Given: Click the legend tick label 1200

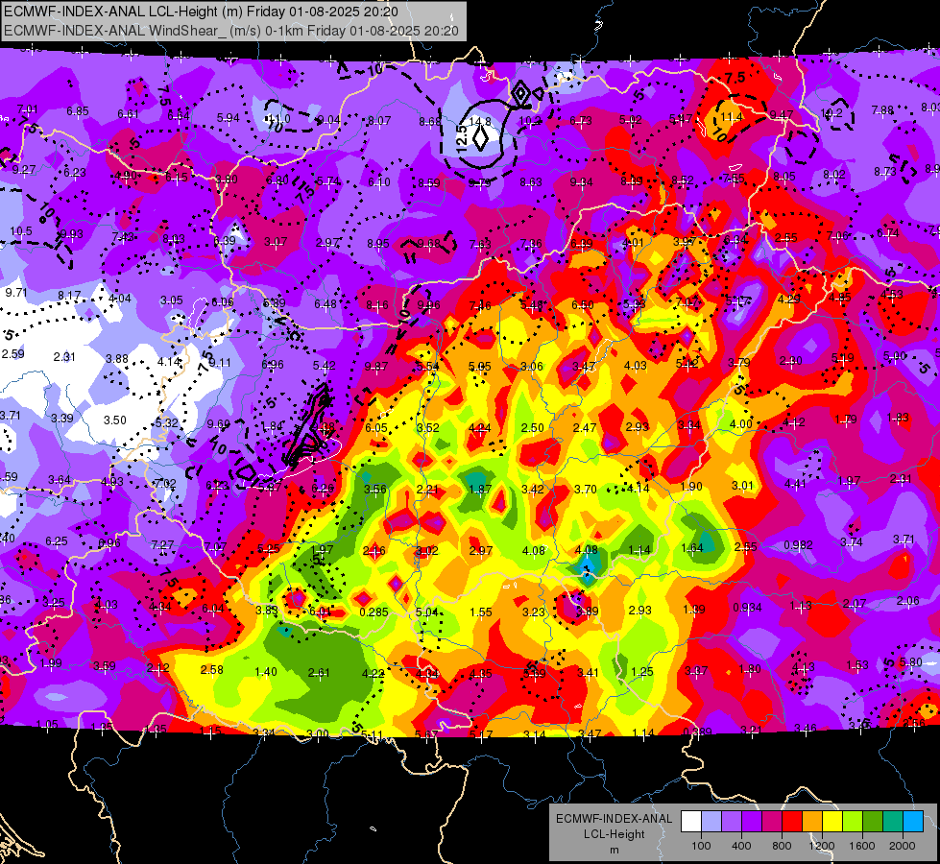Looking at the screenshot, I should click(x=821, y=846).
